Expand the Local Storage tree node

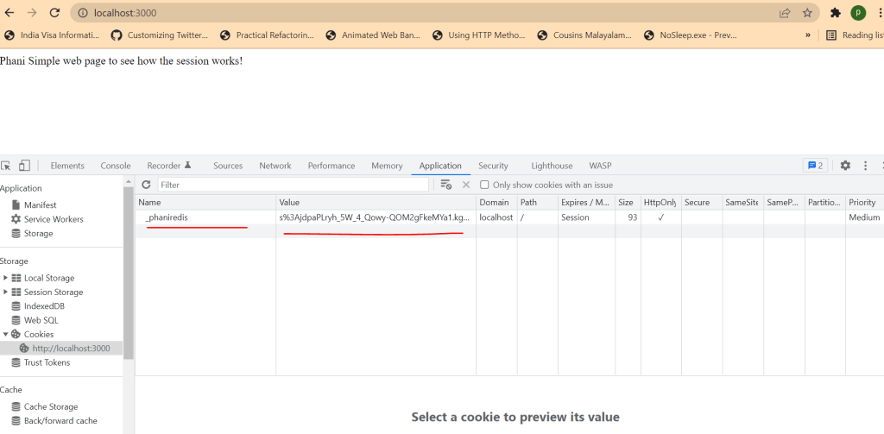pyautogui.click(x=6, y=278)
